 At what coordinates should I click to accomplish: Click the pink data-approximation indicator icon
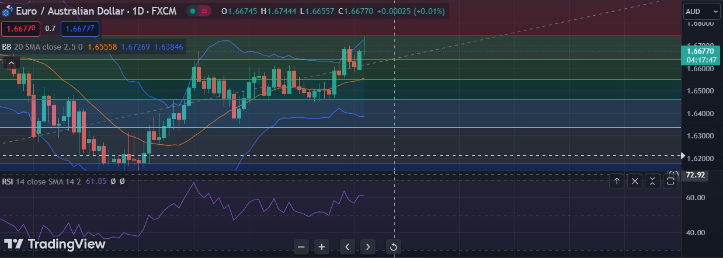click(205, 11)
